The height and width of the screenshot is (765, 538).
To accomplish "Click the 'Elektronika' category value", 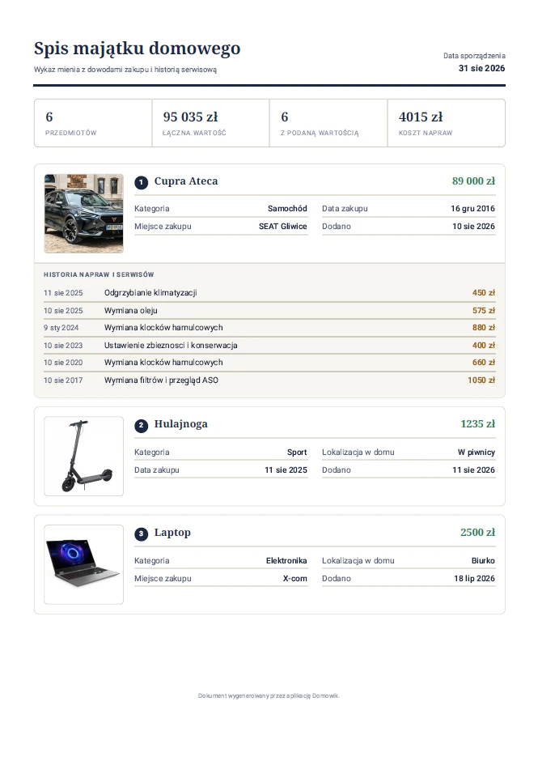I will tap(286, 560).
